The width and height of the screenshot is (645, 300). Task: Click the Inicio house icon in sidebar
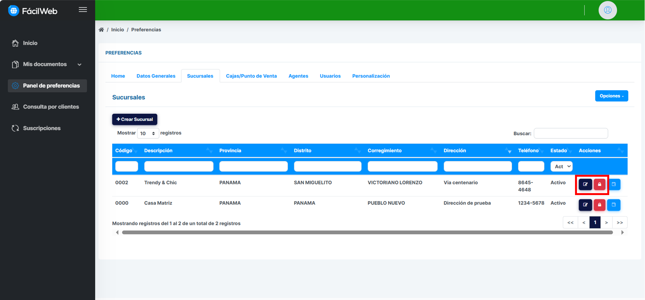(15, 43)
